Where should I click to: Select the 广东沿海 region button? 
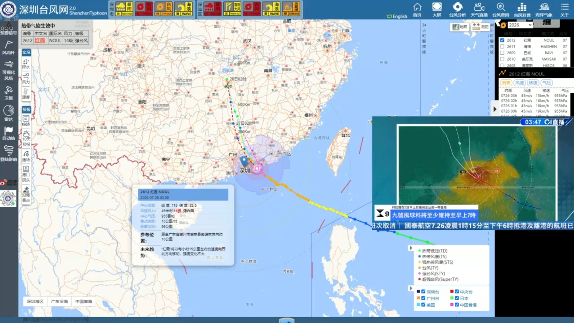click(x=59, y=301)
